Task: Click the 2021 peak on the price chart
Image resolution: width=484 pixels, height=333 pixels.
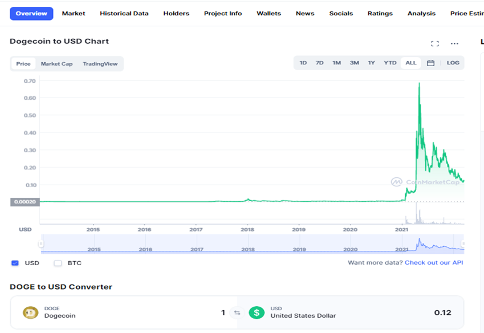Action: (419, 83)
